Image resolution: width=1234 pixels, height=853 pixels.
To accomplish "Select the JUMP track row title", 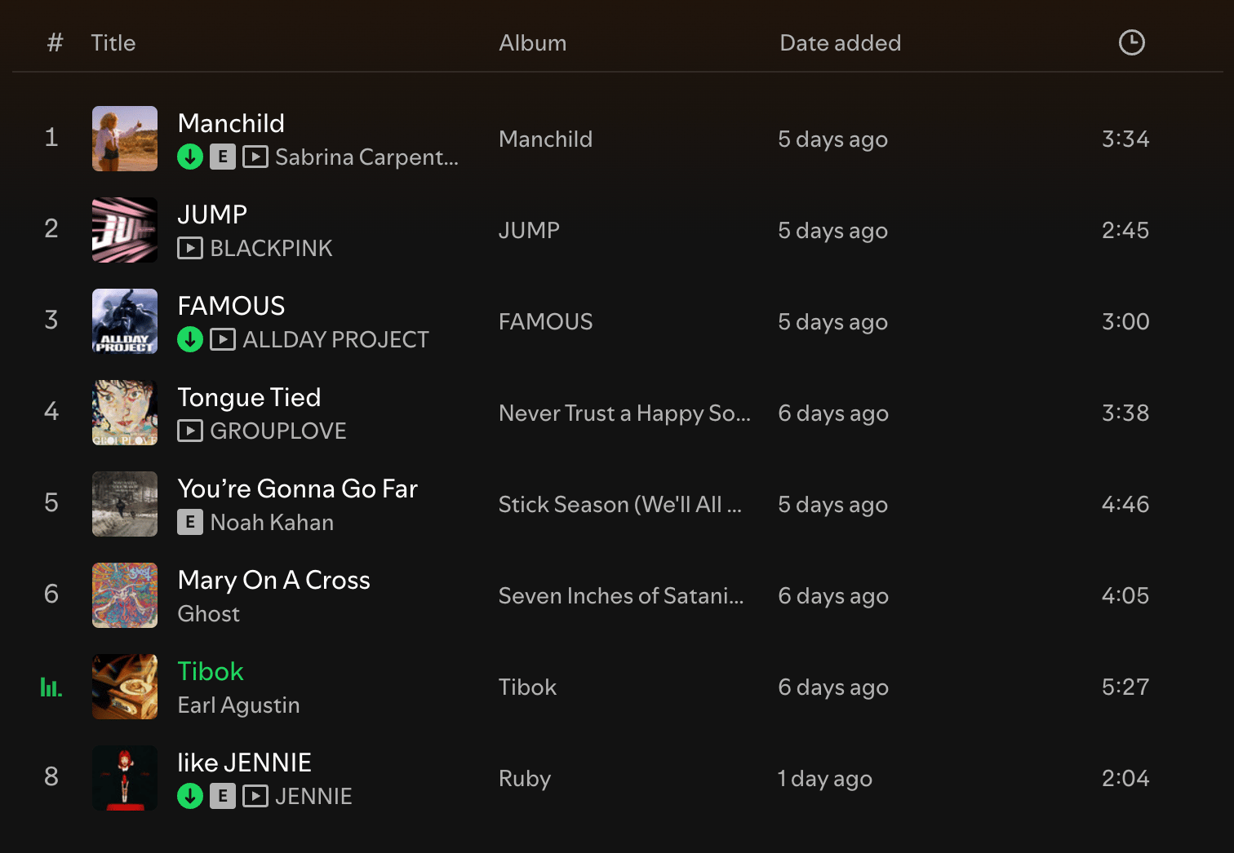I will tap(212, 214).
